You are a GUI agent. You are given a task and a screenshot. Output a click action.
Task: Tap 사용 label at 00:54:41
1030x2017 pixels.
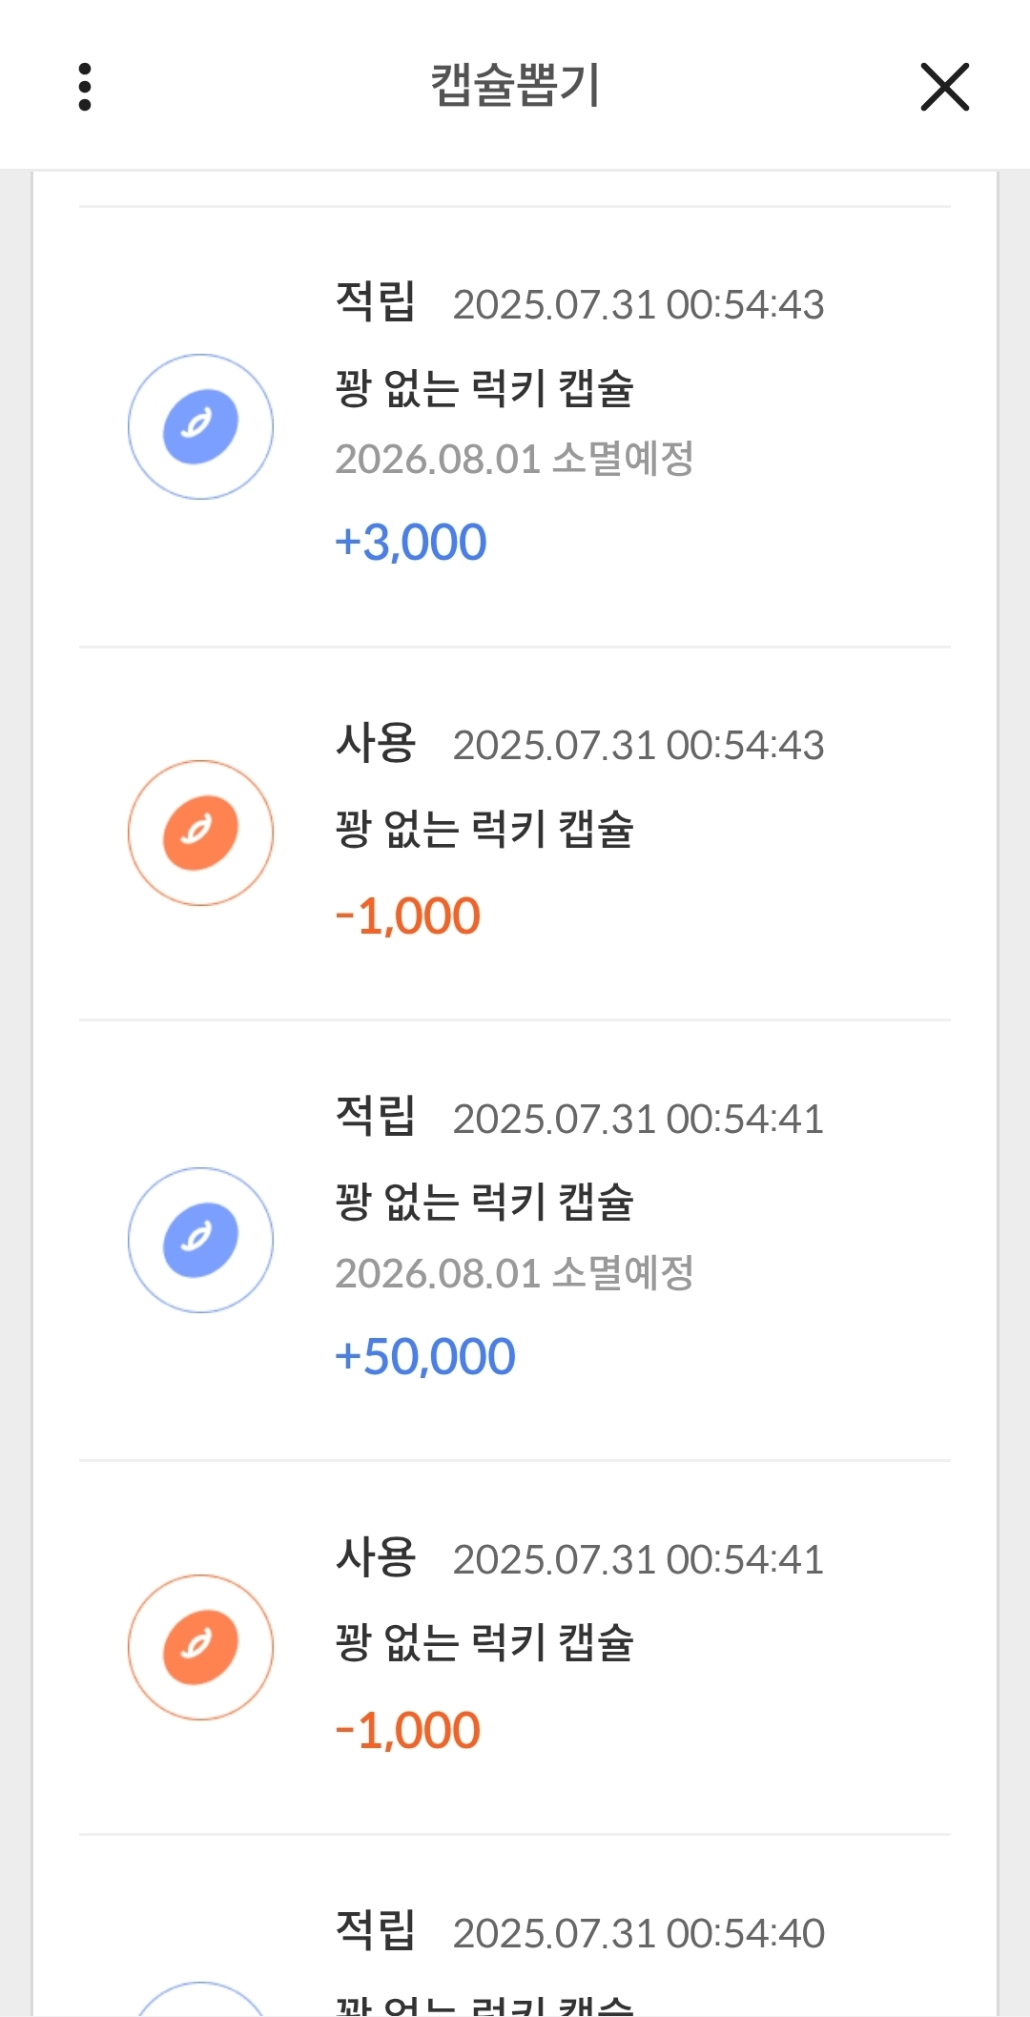[x=376, y=1557]
